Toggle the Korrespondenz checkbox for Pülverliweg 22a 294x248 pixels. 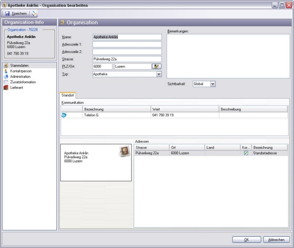click(246, 153)
